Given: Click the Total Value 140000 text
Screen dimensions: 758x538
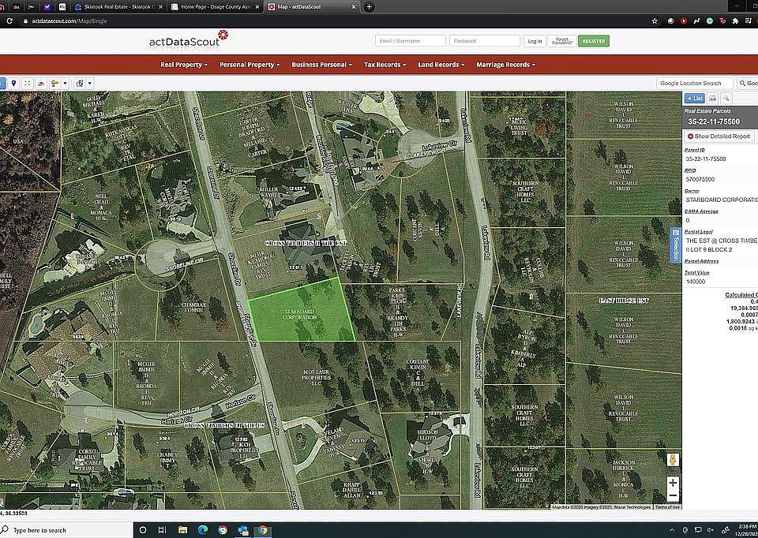Looking at the screenshot, I should pos(696,282).
